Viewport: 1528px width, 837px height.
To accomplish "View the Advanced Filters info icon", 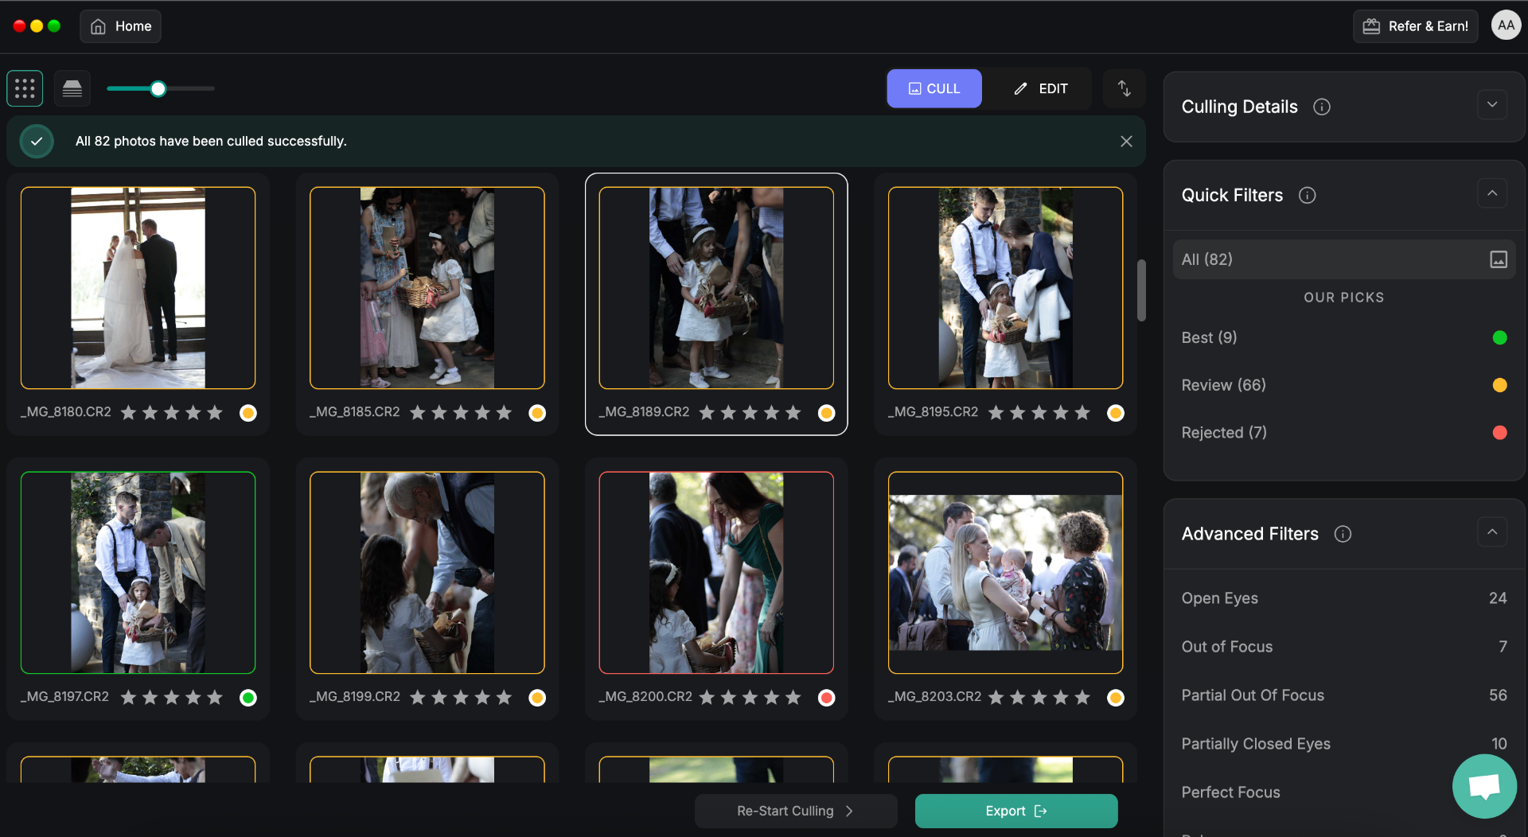I will (x=1343, y=534).
